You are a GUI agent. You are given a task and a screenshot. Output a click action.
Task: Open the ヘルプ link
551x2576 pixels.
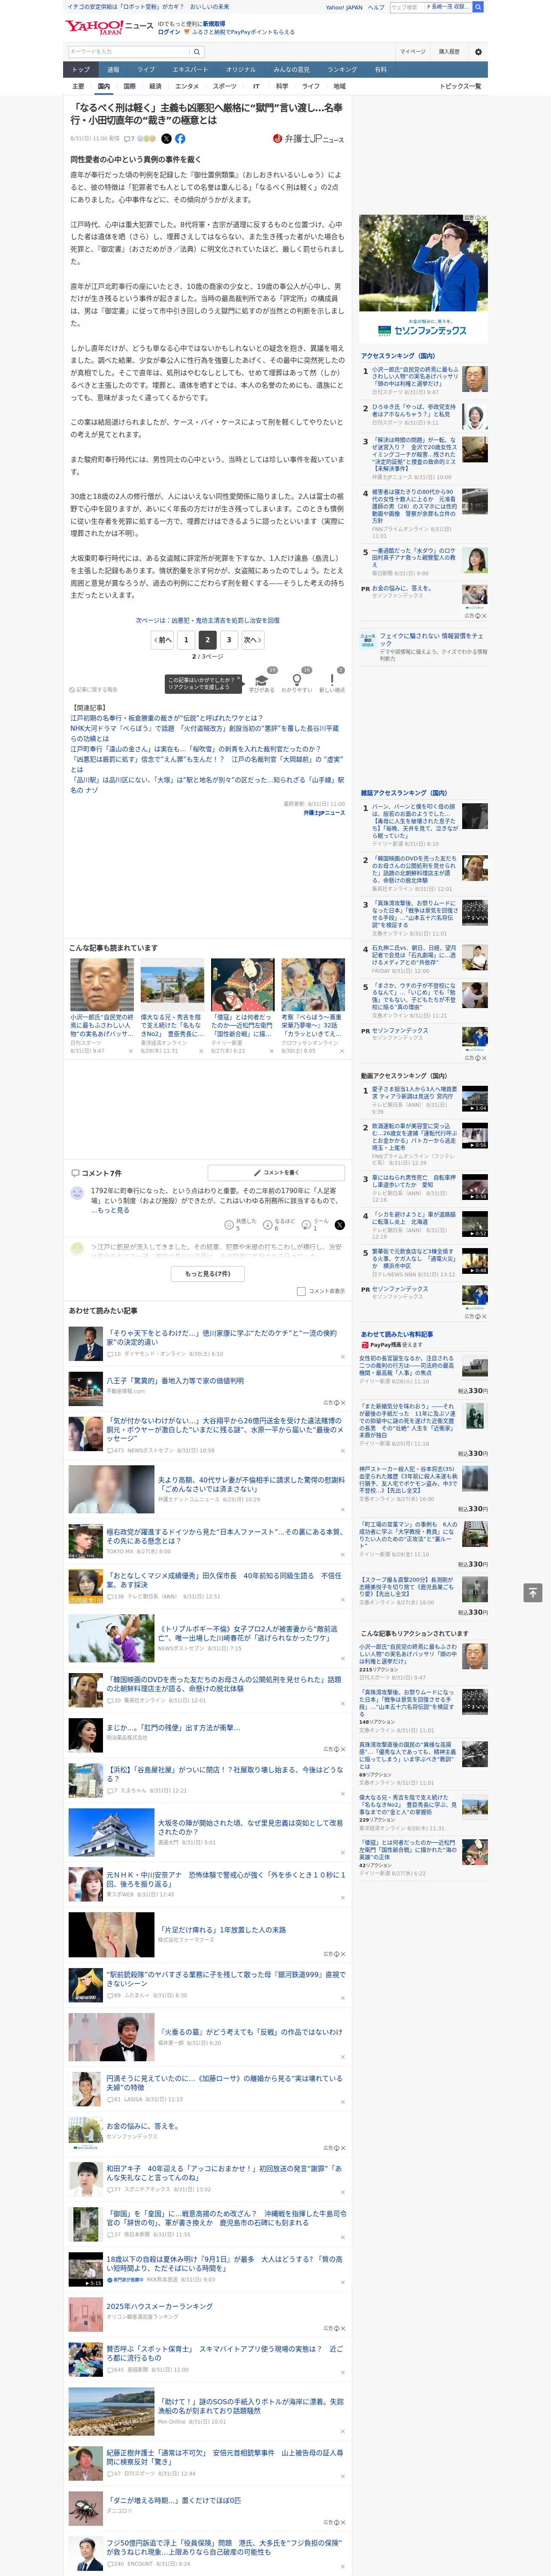coord(376,7)
